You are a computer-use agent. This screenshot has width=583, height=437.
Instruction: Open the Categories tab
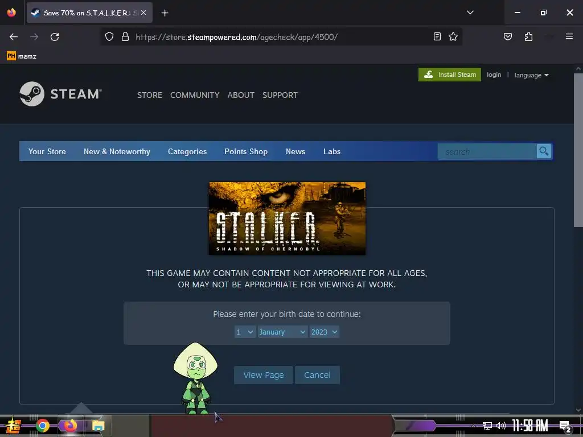(x=187, y=151)
